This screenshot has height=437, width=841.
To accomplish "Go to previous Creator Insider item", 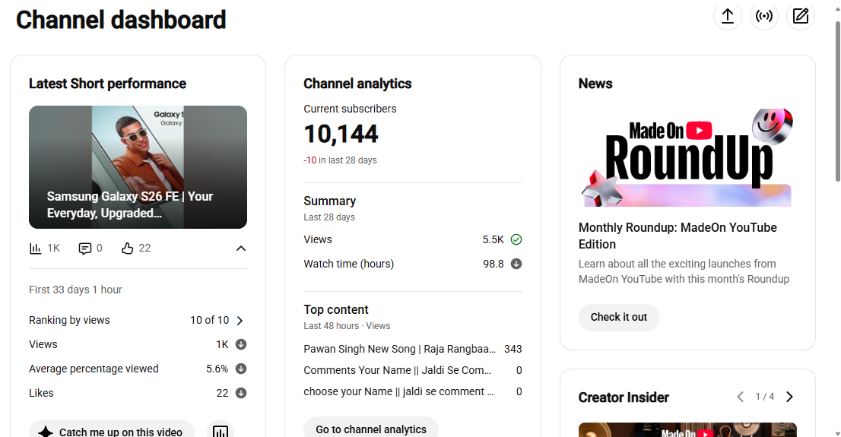I will tap(740, 397).
